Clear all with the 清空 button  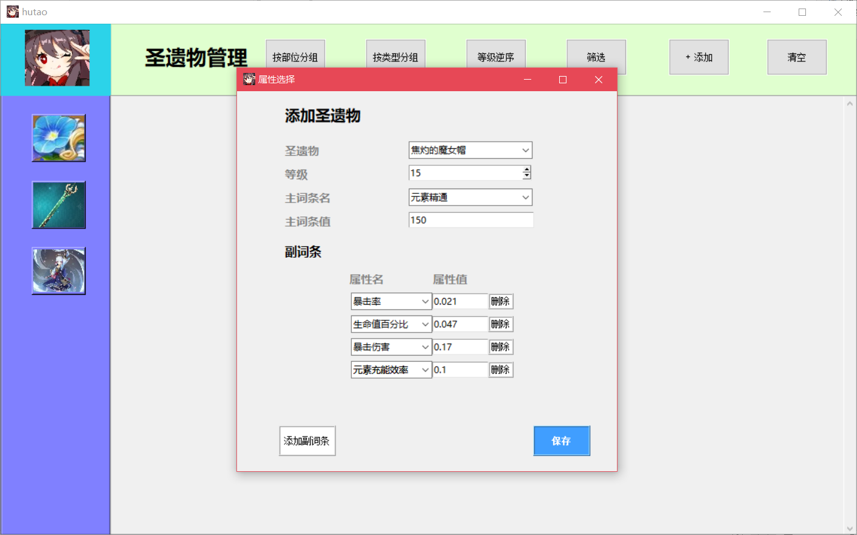(x=797, y=57)
